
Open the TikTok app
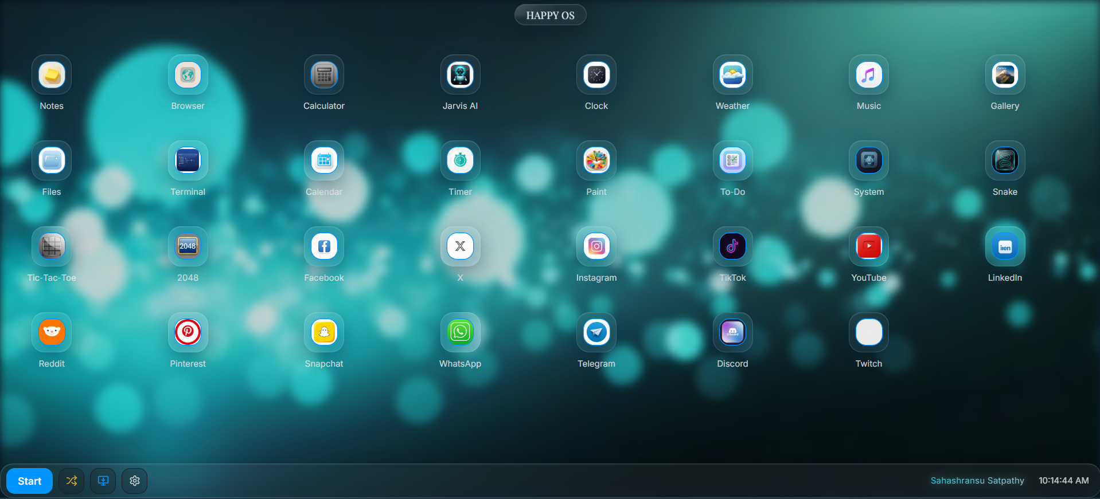[732, 247]
